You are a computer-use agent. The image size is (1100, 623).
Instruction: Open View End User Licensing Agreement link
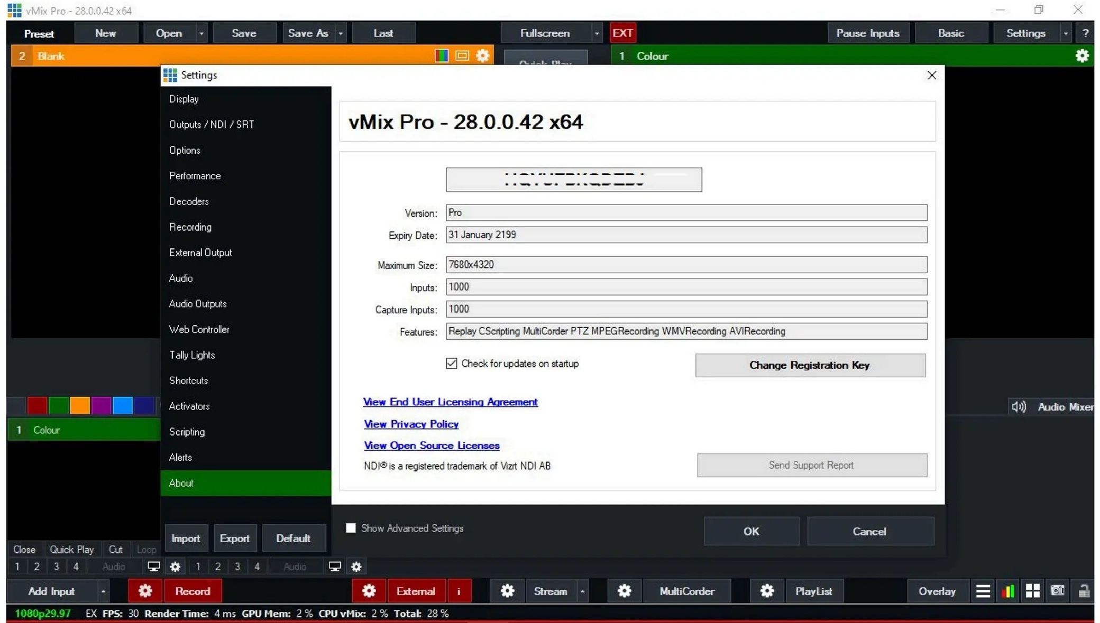450,402
